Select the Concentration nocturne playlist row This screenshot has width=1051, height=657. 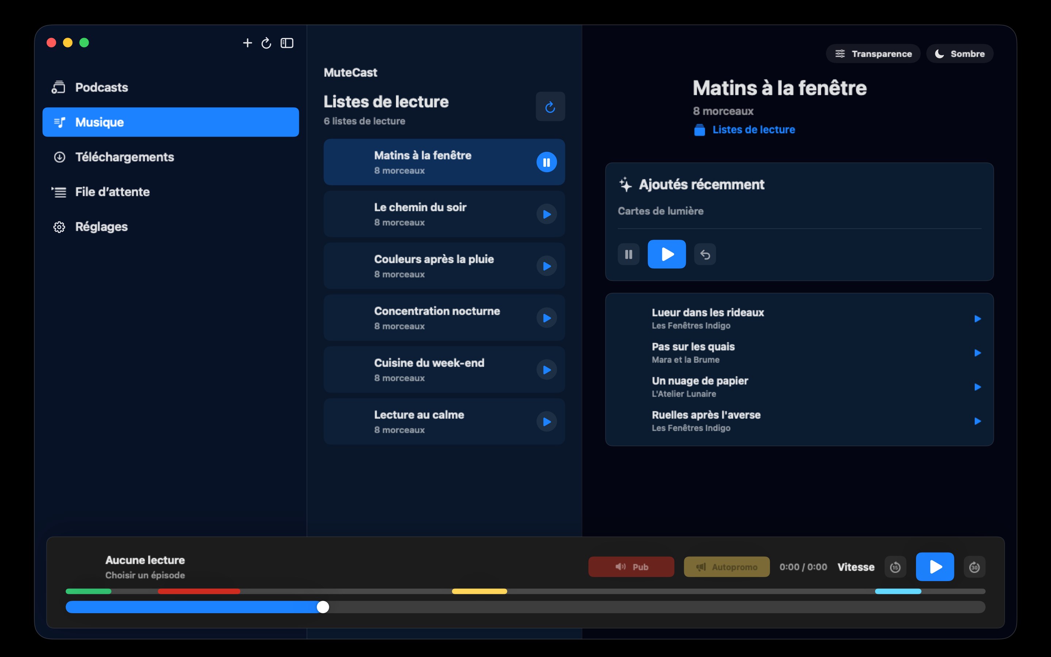[444, 318]
